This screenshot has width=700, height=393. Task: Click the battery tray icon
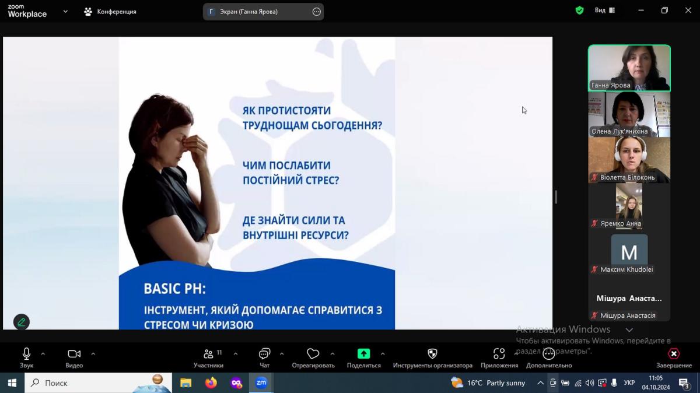pyautogui.click(x=565, y=383)
